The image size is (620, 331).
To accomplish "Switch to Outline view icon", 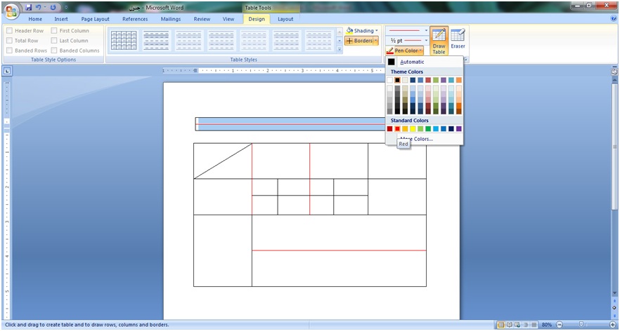I will [x=526, y=325].
